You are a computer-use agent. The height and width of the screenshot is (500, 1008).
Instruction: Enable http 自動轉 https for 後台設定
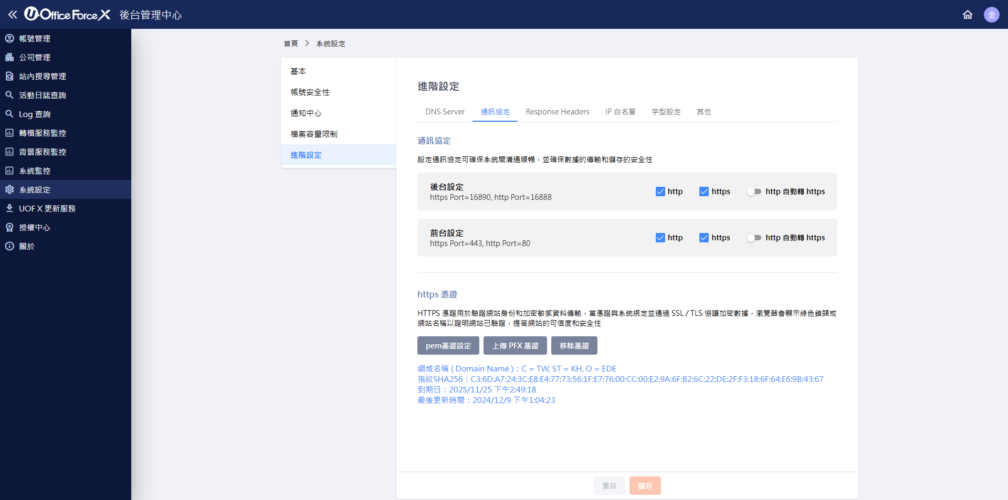(x=754, y=192)
